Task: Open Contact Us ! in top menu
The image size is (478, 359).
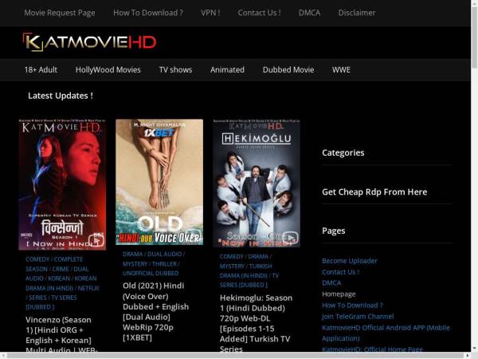Action: [x=259, y=13]
